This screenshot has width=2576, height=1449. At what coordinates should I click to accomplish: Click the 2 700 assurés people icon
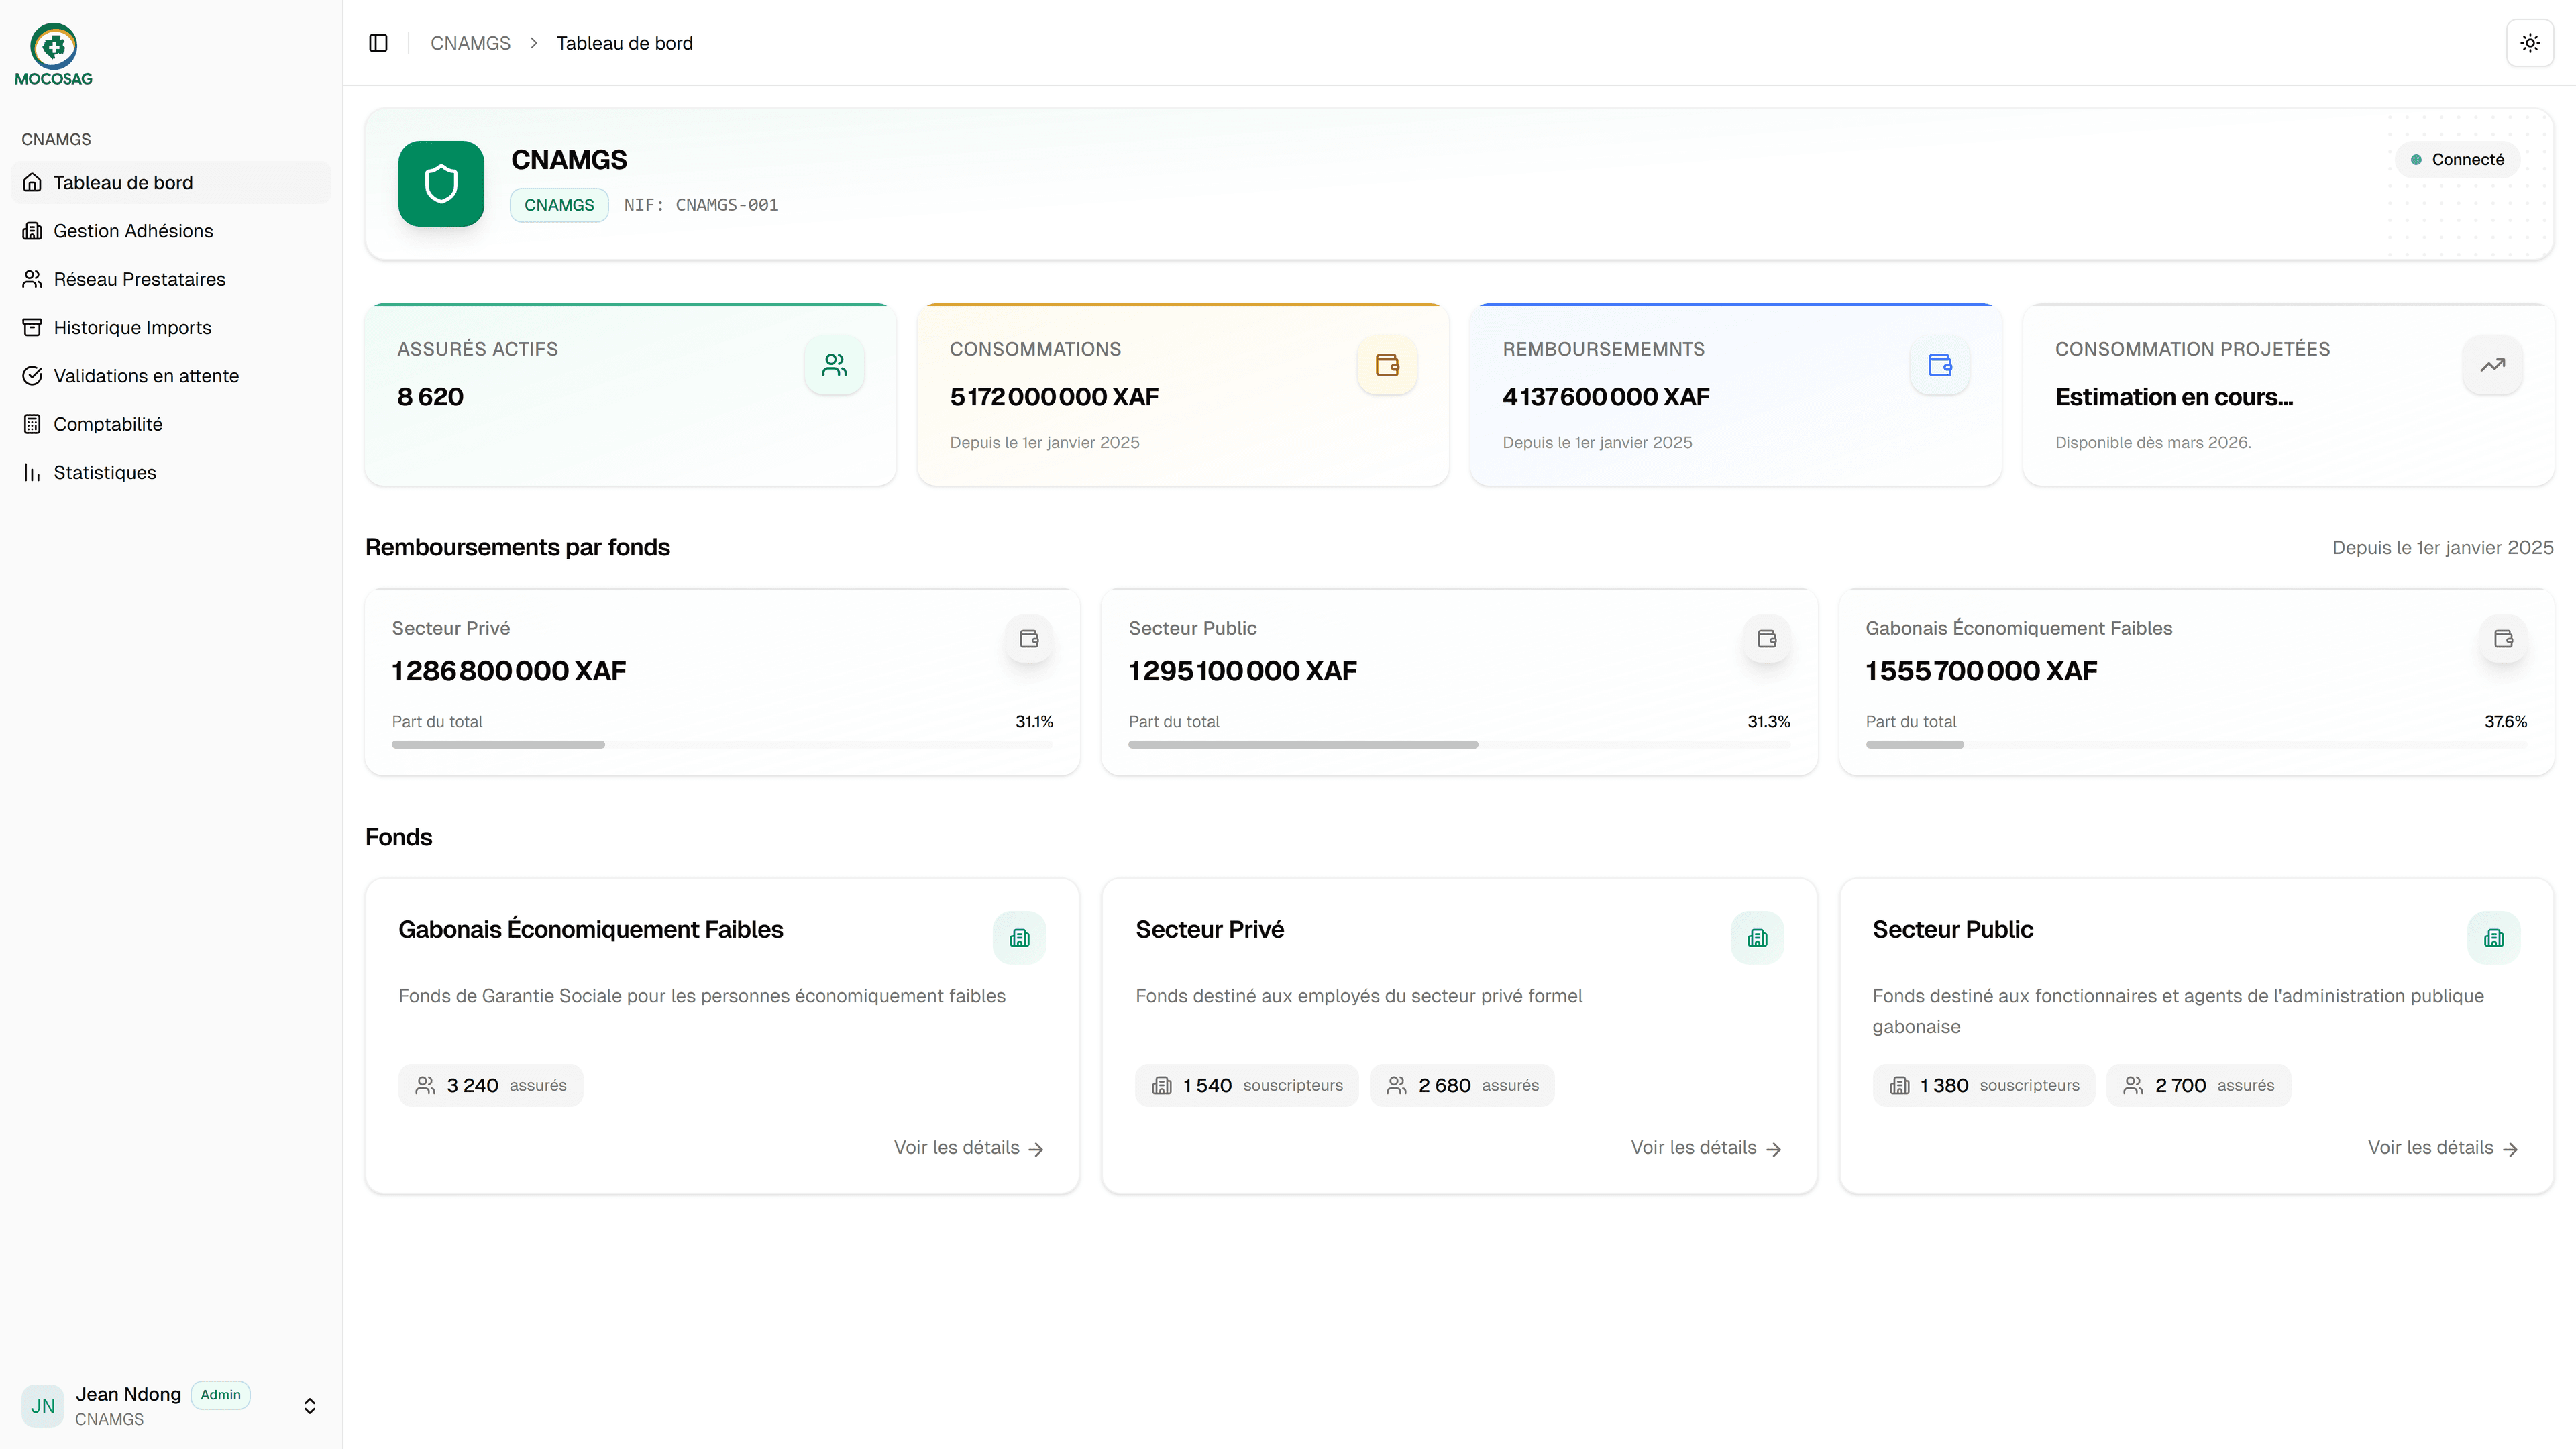(x=2133, y=1086)
